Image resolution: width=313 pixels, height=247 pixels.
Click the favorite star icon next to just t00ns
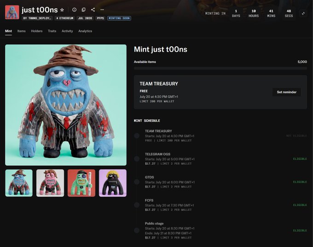pos(62,10)
